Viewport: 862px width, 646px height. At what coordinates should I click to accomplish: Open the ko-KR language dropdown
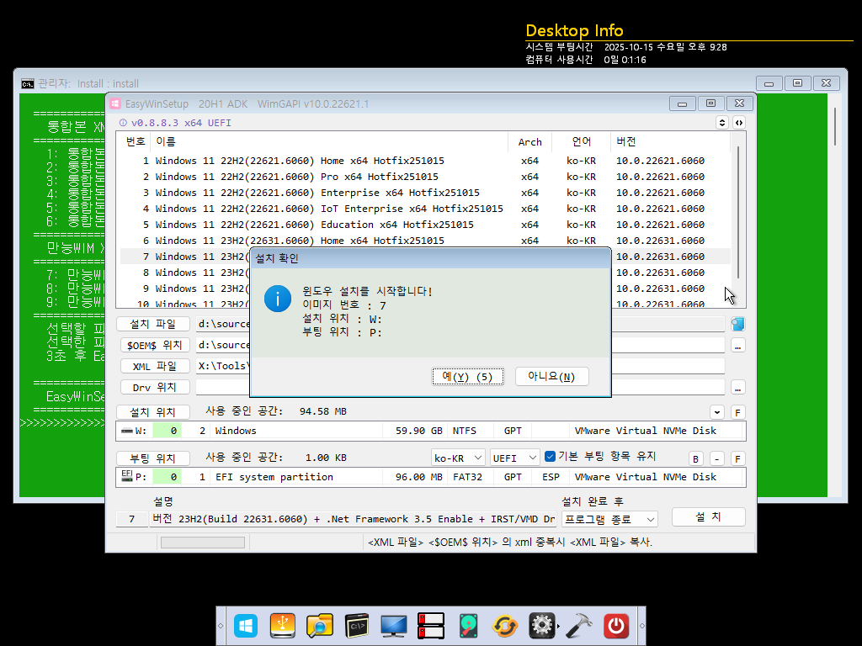(457, 458)
